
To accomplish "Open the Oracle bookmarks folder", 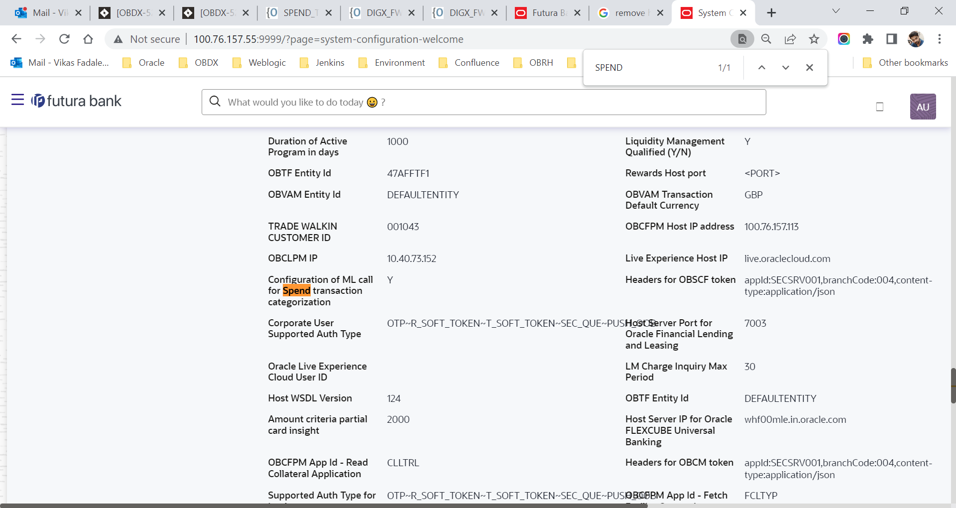I will 143,62.
